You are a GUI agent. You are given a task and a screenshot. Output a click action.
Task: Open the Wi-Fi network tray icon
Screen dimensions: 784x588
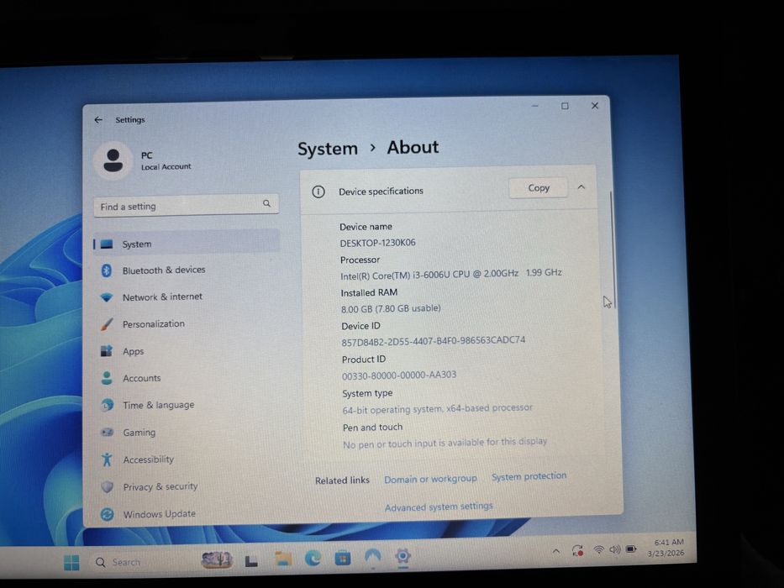598,550
